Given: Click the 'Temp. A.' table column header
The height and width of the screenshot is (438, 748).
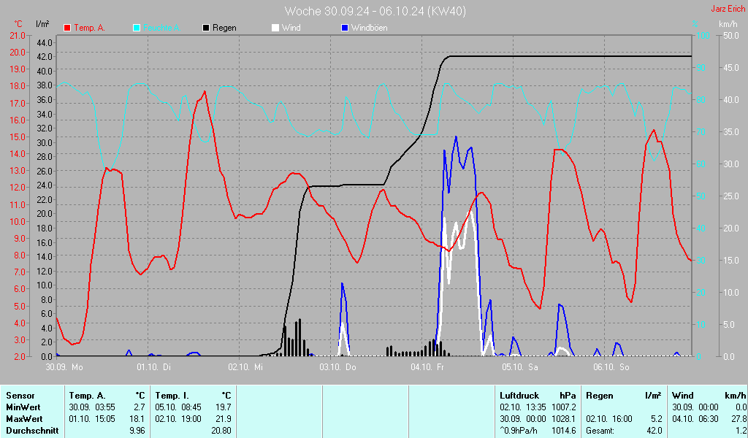Looking at the screenshot, I should (x=88, y=396).
